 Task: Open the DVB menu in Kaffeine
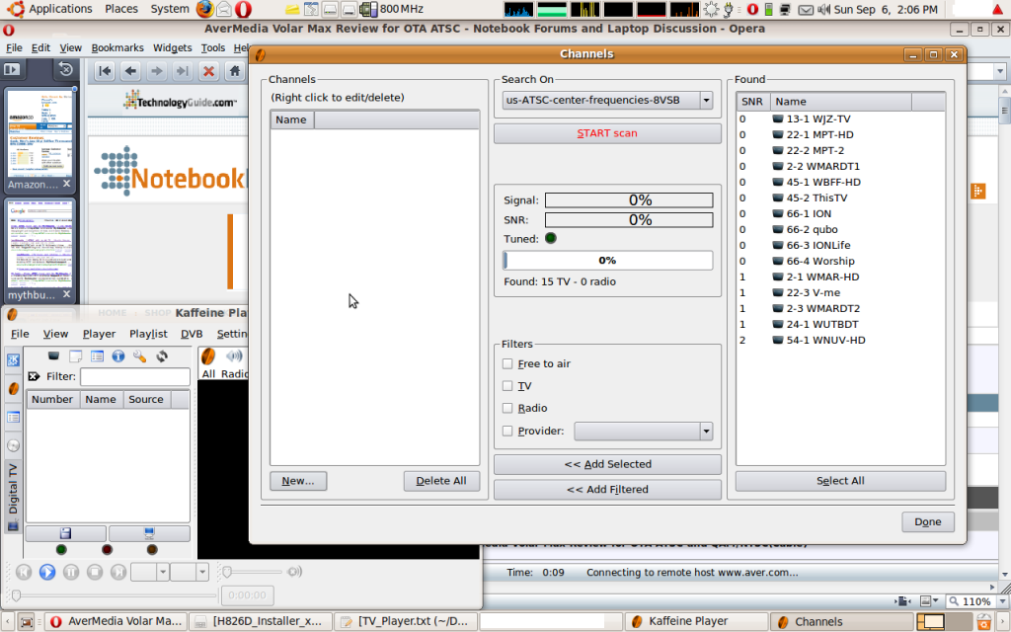pos(192,334)
